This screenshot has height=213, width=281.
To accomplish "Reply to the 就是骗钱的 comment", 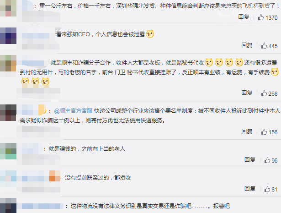I will (250, 160).
